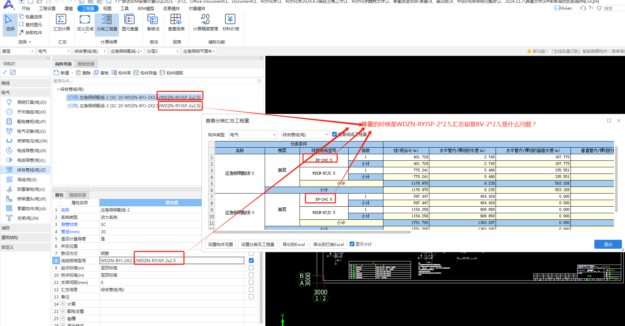This screenshot has height=326, width=625.
Task: Click the 复制 copy component button
Action: pos(101,73)
